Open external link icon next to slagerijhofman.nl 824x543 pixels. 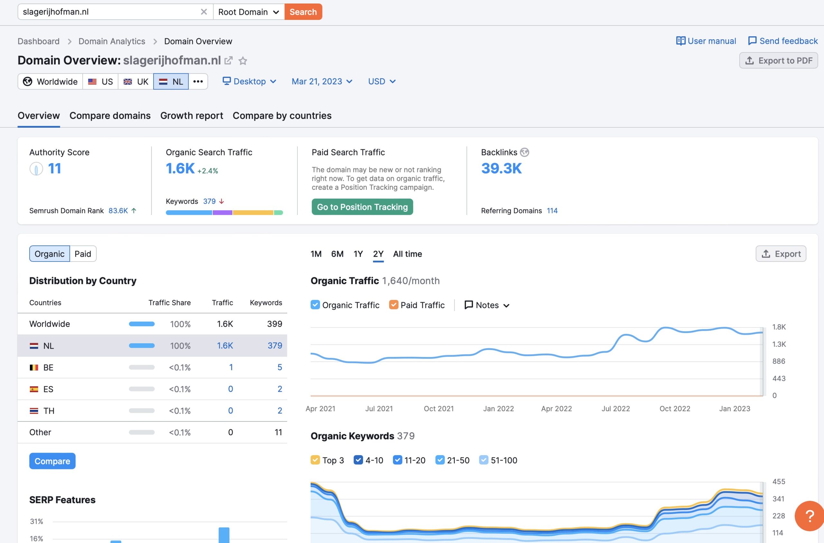coord(228,60)
